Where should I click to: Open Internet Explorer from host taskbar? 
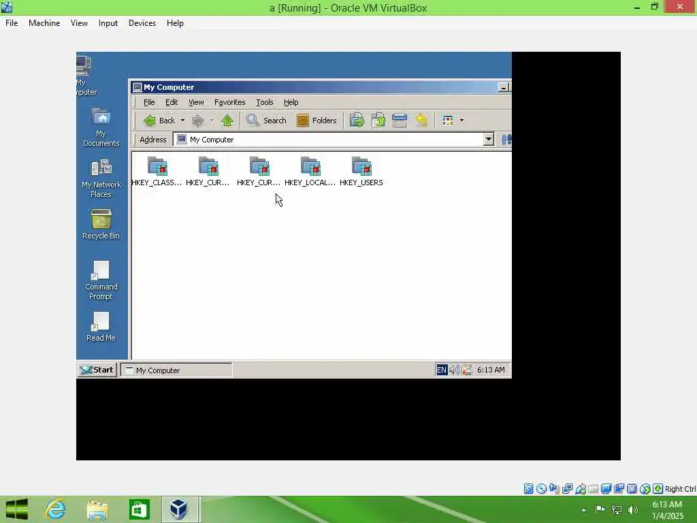pyautogui.click(x=56, y=509)
